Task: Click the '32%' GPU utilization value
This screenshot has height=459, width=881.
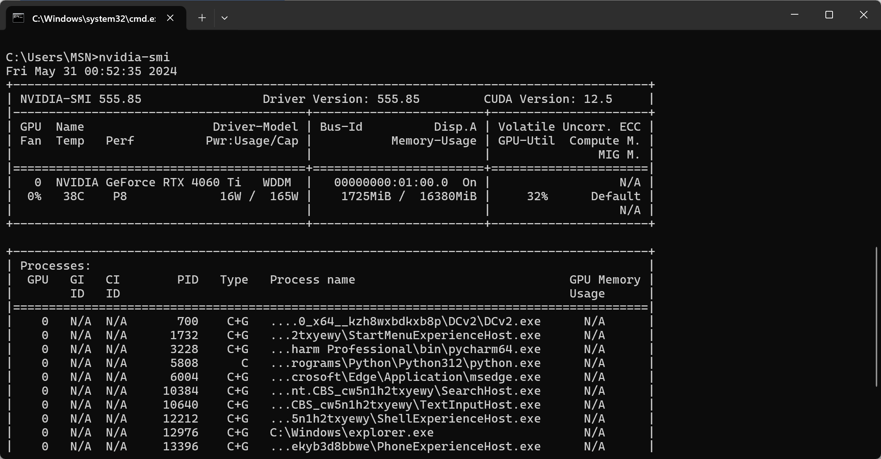Action: (537, 196)
